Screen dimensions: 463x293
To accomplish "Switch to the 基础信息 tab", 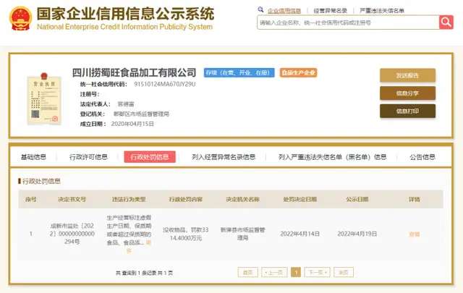I will click(33, 156).
